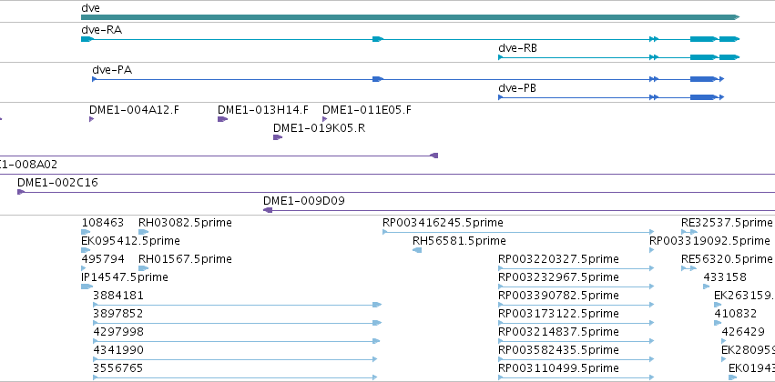Click the RP003416245.5prime EST label

click(443, 223)
